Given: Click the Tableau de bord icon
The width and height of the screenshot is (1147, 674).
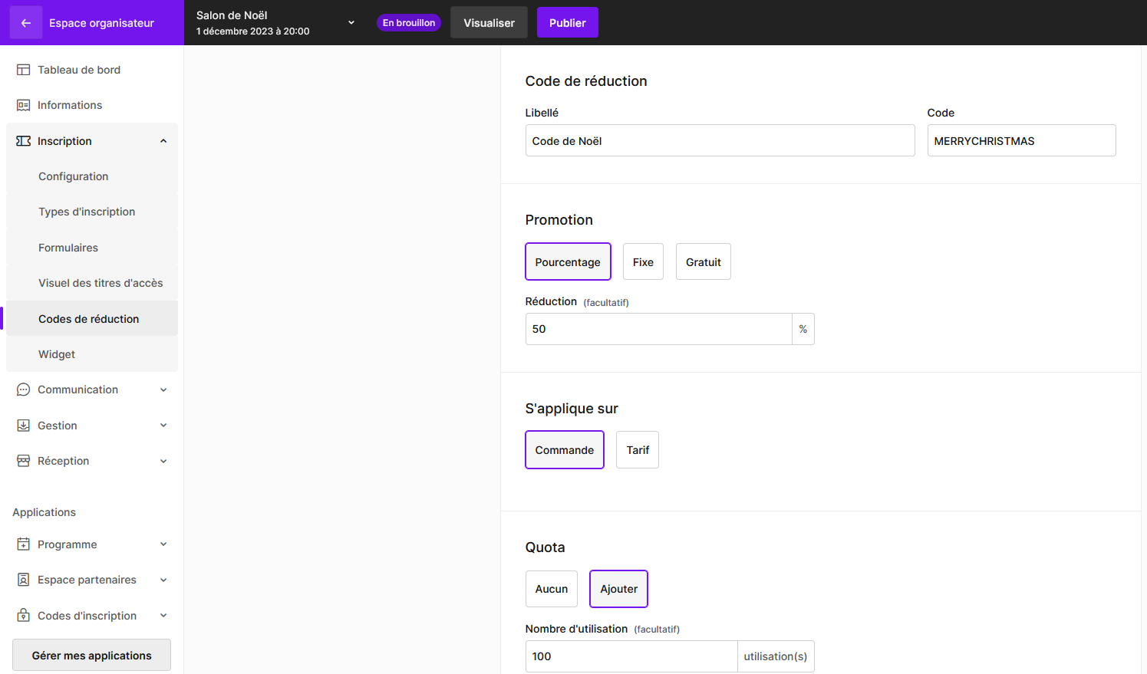Looking at the screenshot, I should pos(24,70).
